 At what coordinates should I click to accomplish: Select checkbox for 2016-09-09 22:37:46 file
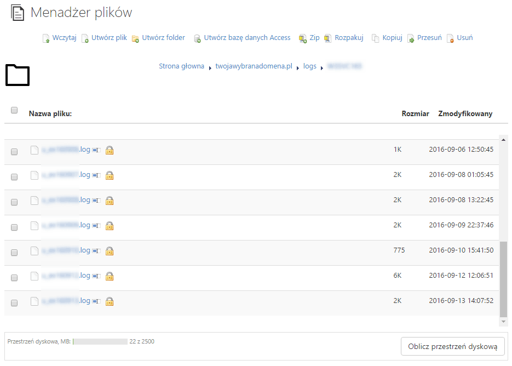[14, 227]
